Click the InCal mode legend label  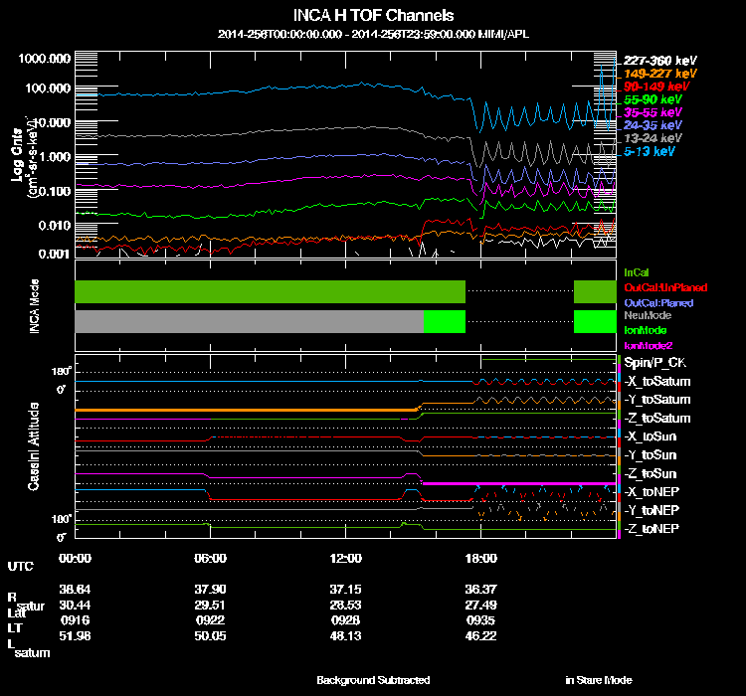(x=637, y=271)
